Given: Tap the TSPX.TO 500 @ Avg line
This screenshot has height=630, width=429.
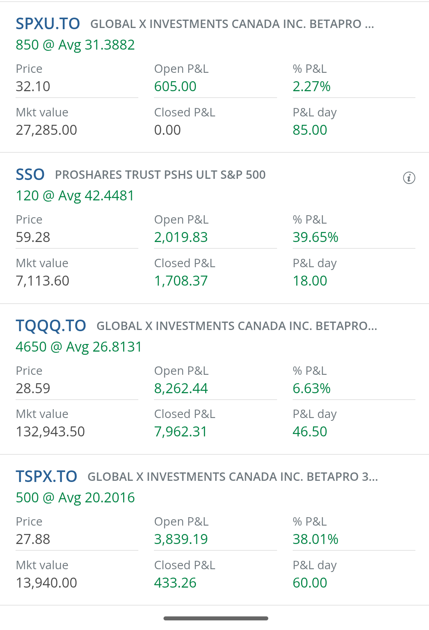Looking at the screenshot, I should tap(75, 498).
